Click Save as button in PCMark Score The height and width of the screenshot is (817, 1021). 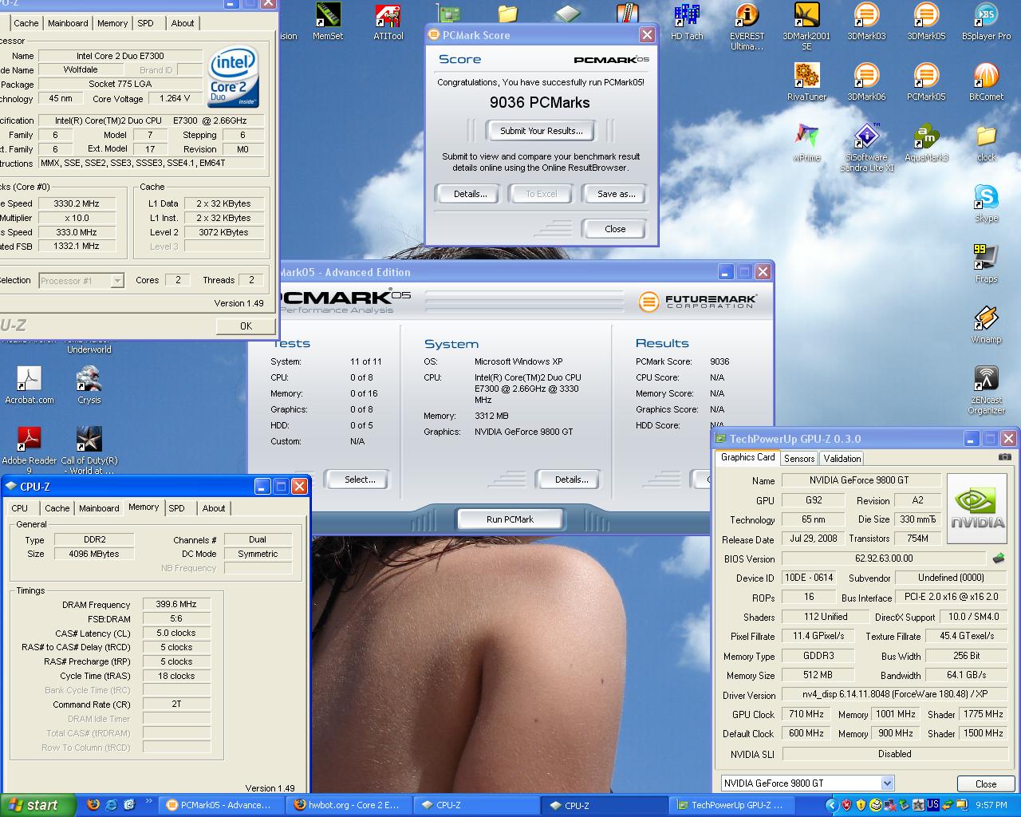click(x=617, y=194)
